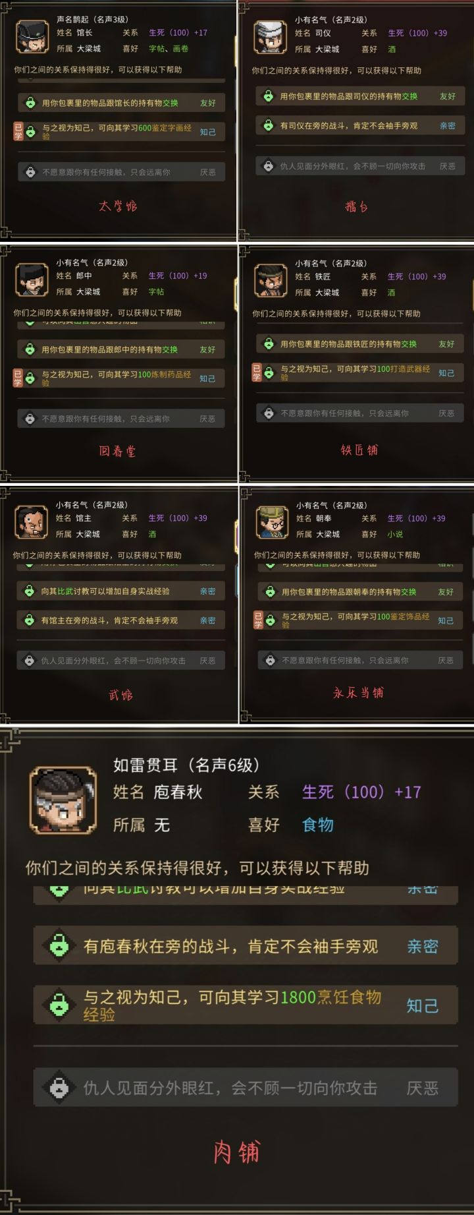Select 可向其学习1800烹饪食物经验 row
The image size is (474, 1215).
tap(246, 1005)
